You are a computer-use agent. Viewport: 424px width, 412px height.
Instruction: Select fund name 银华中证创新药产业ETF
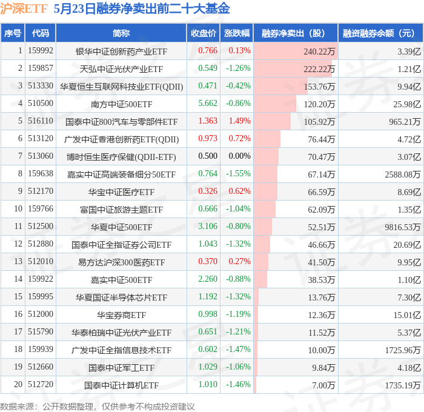click(121, 51)
